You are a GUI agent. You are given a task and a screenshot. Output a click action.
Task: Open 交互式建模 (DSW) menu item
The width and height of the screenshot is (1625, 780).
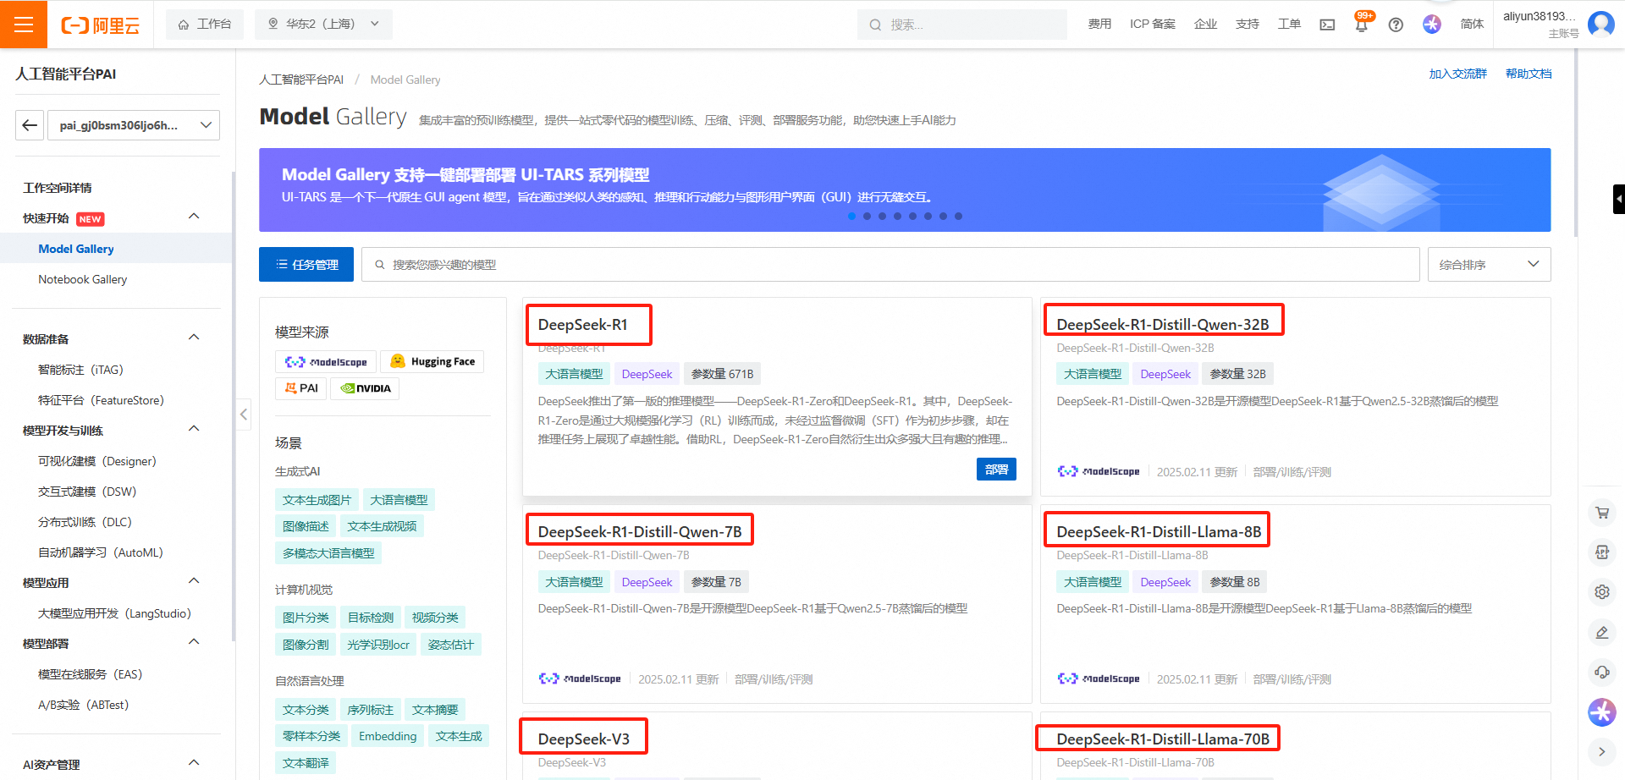click(87, 492)
